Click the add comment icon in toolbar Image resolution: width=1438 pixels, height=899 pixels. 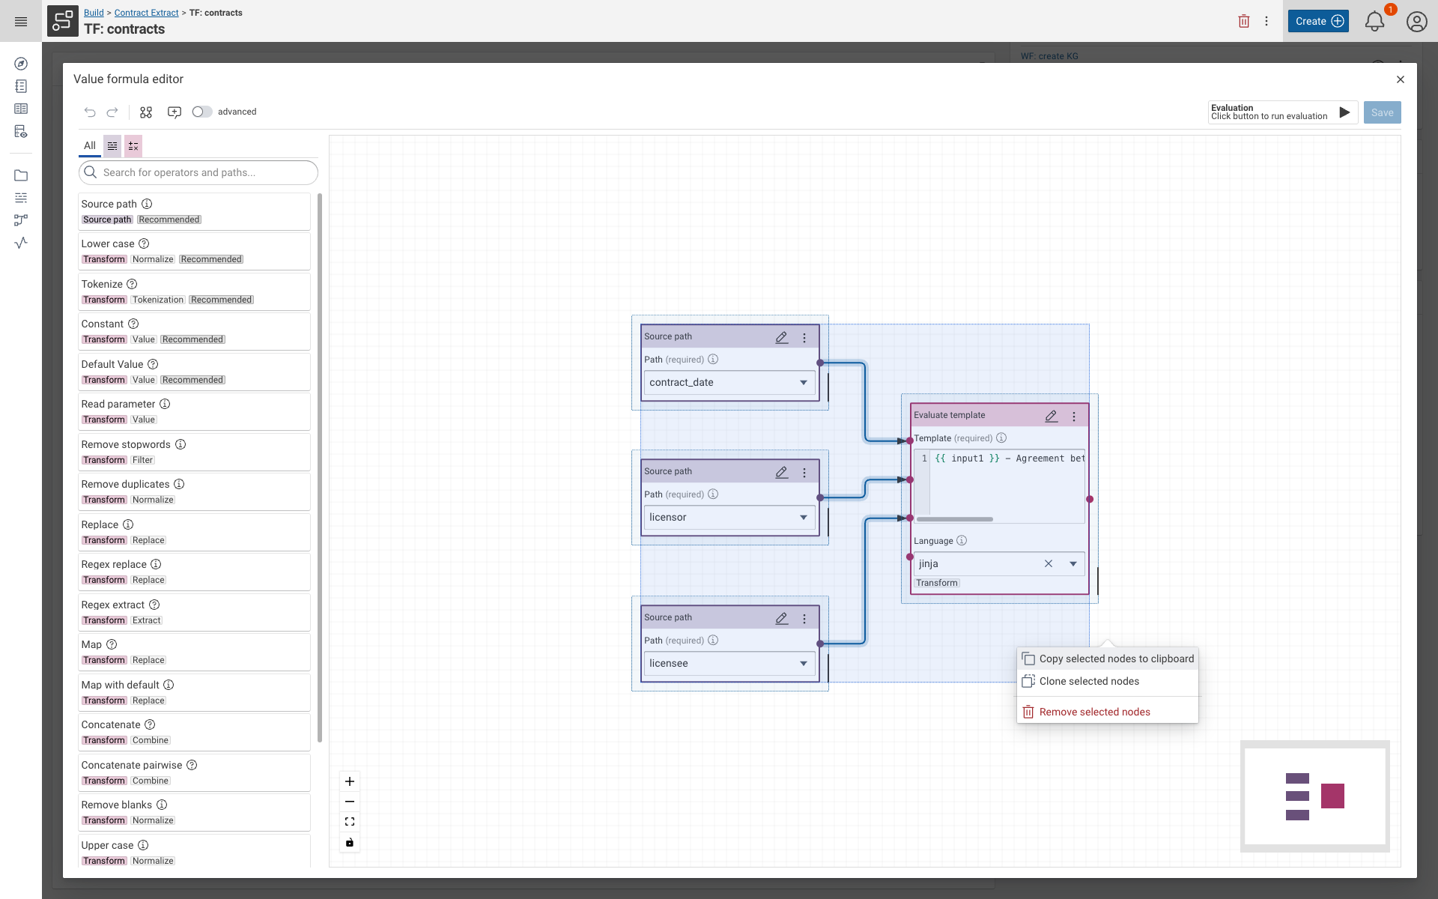[x=175, y=112]
